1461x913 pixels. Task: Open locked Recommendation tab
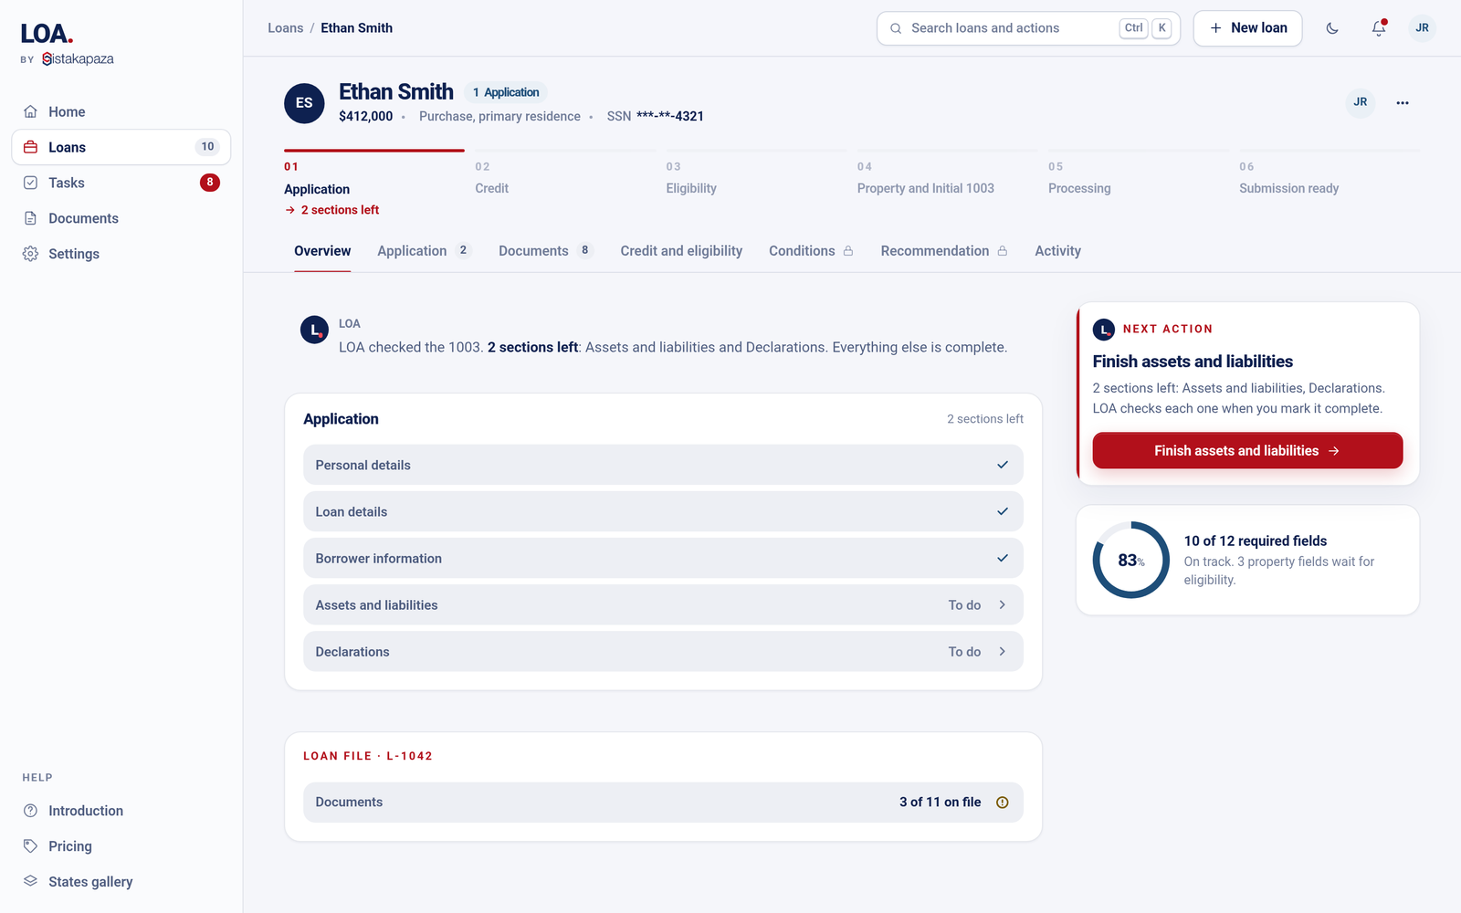coord(944,251)
